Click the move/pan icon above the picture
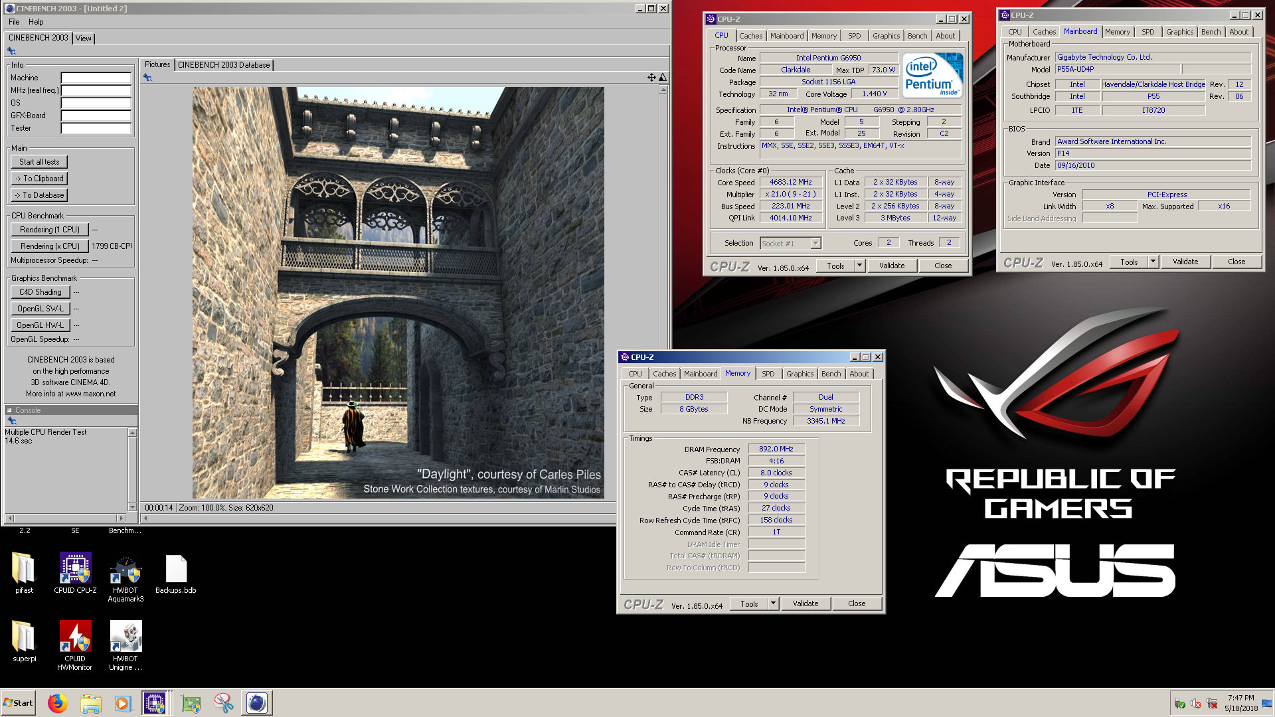 pos(651,78)
